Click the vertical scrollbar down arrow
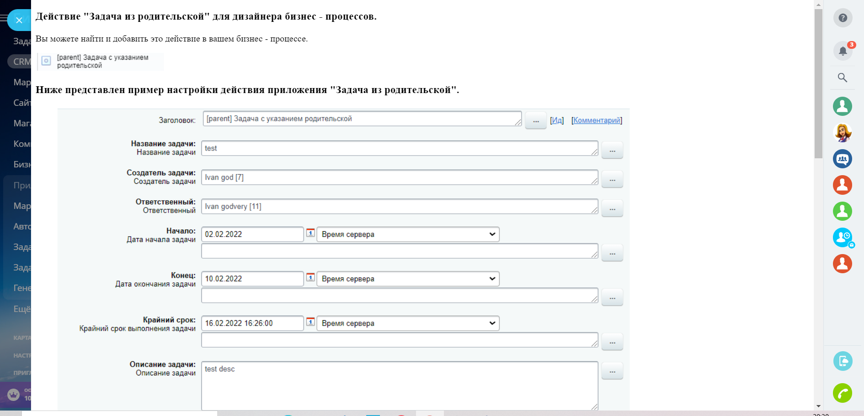The height and width of the screenshot is (416, 864). pyautogui.click(x=818, y=406)
